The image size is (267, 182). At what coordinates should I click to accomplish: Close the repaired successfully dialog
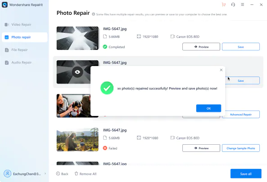pyautogui.click(x=221, y=70)
